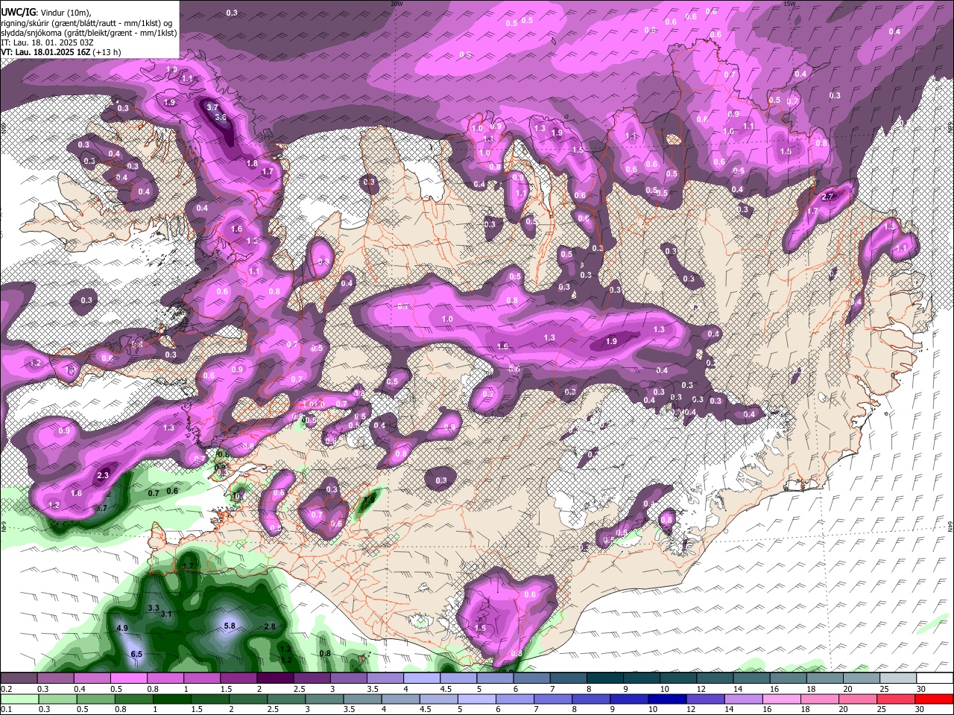The width and height of the screenshot is (954, 715).
Task: Click the '2.3' snow value on the map
Action: [104, 475]
